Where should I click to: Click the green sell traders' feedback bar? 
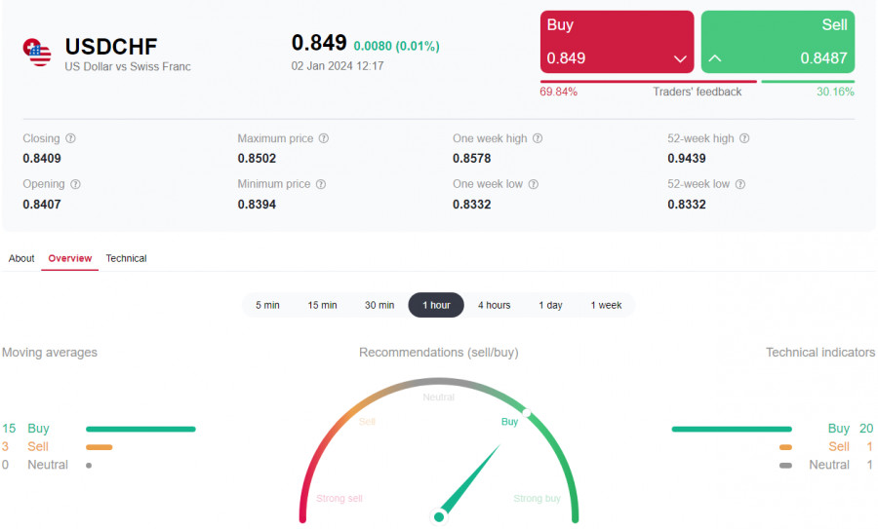coord(808,82)
